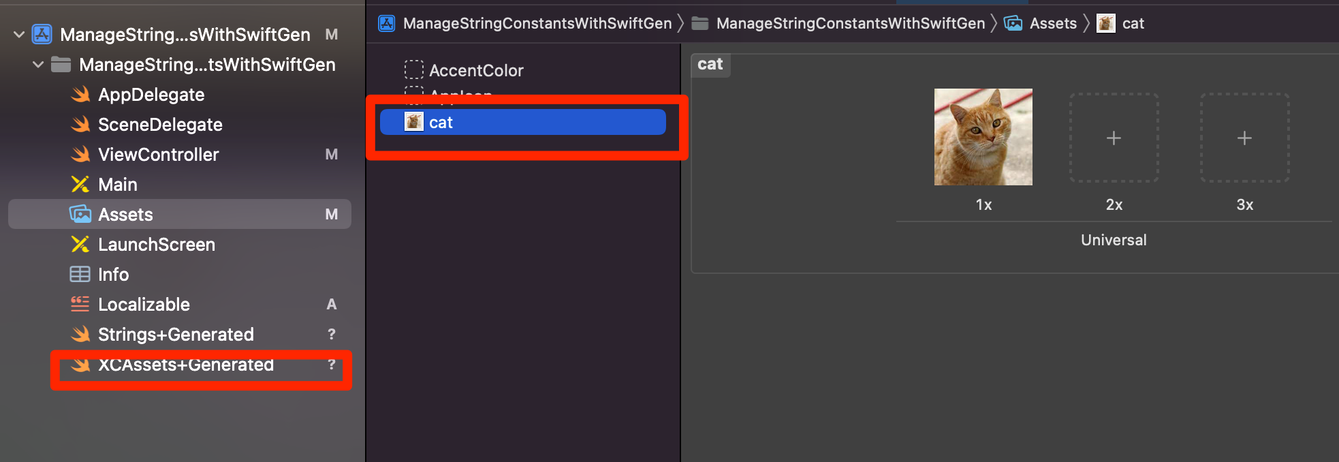The height and width of the screenshot is (462, 1339).
Task: Click the Info property list table icon
Action: [80, 274]
